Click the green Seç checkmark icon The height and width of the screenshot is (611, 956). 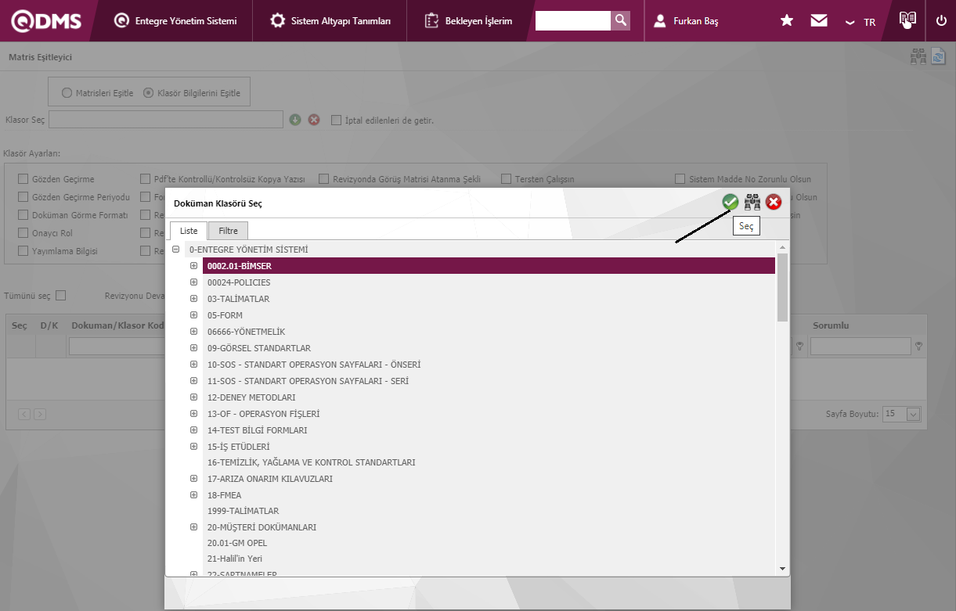tap(731, 203)
